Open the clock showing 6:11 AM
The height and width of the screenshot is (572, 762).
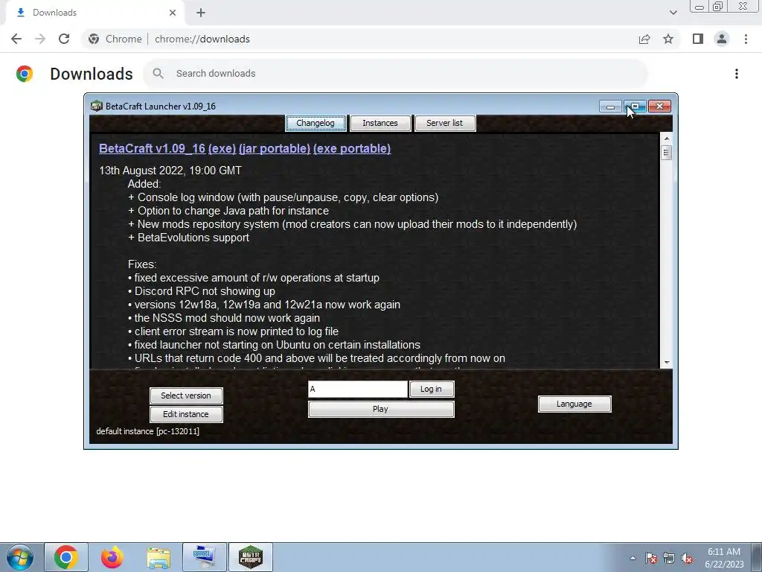coord(723,557)
